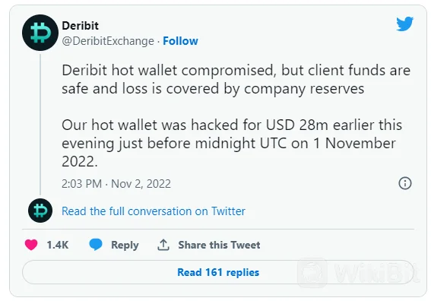Click the WikiBit watermark logo

[x=358, y=273]
